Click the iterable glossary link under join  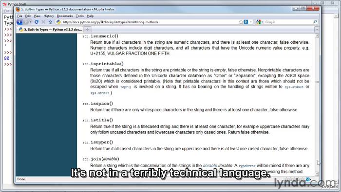point(210,166)
